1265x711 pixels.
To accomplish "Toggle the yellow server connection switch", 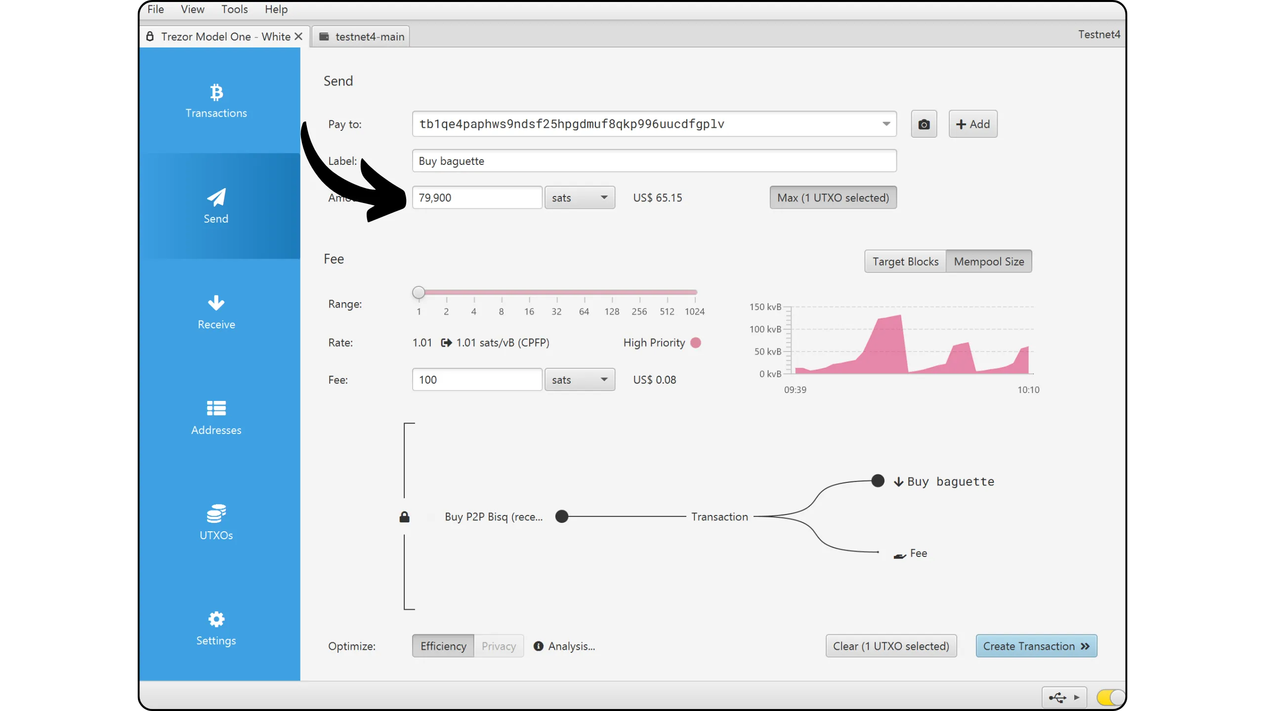I will tap(1110, 697).
